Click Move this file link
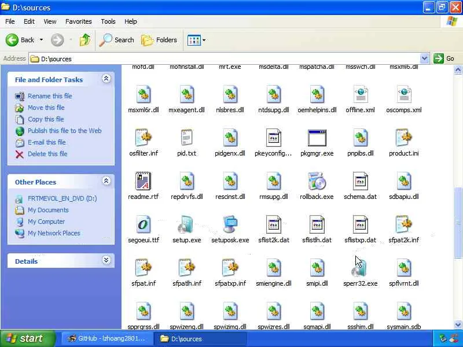 point(46,108)
